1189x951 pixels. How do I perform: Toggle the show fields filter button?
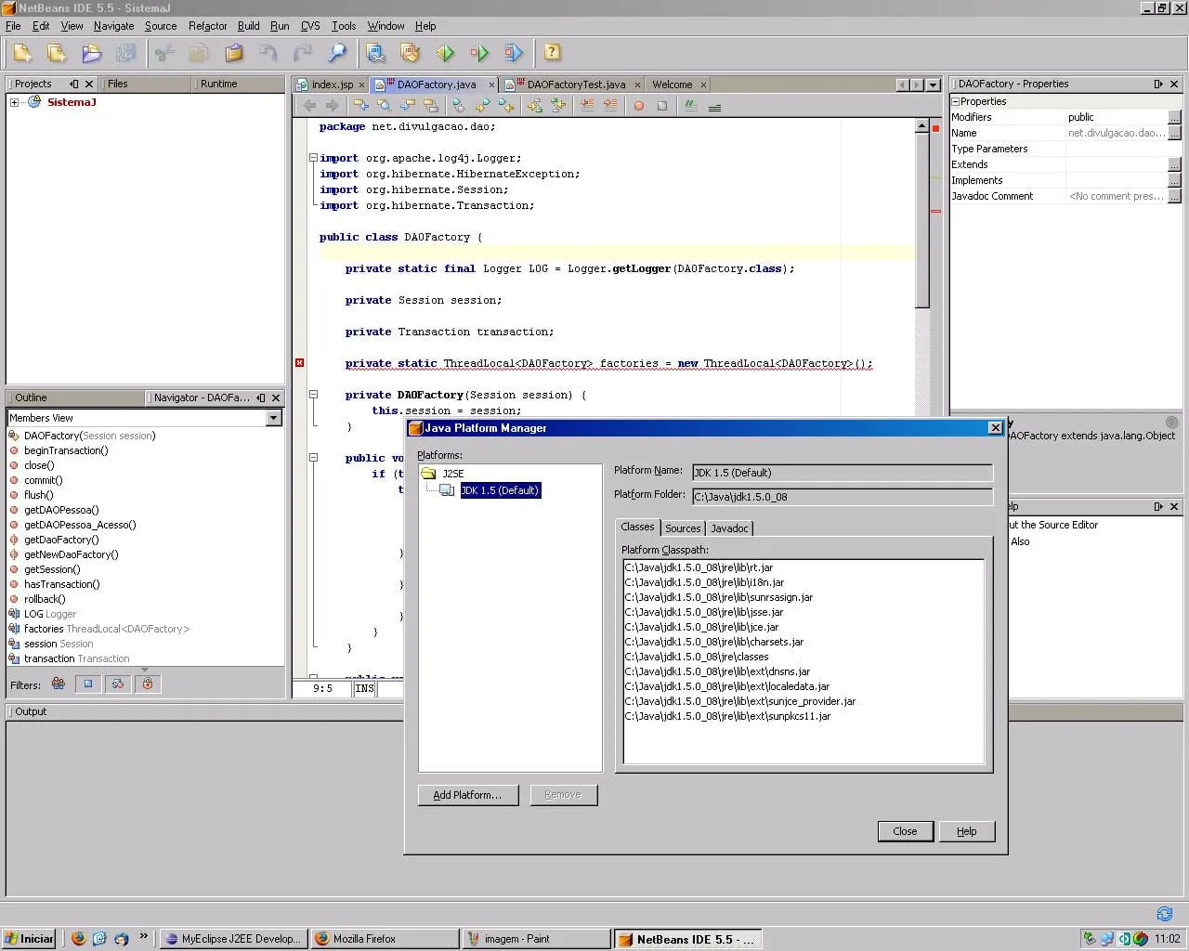tap(88, 684)
